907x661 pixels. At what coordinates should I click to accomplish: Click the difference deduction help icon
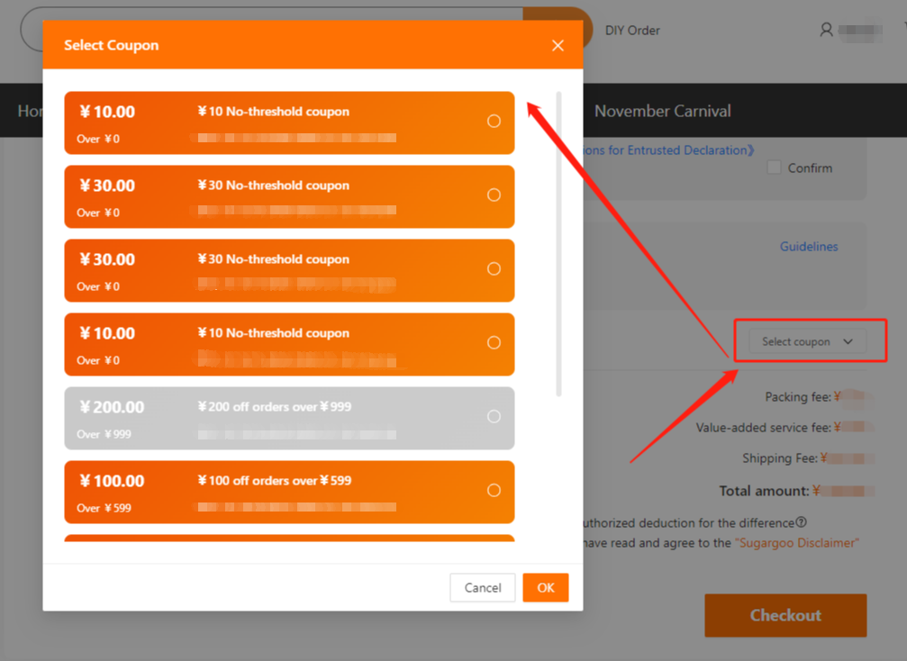(x=801, y=522)
